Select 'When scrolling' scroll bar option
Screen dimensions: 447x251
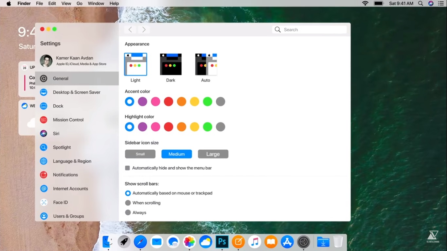128,203
